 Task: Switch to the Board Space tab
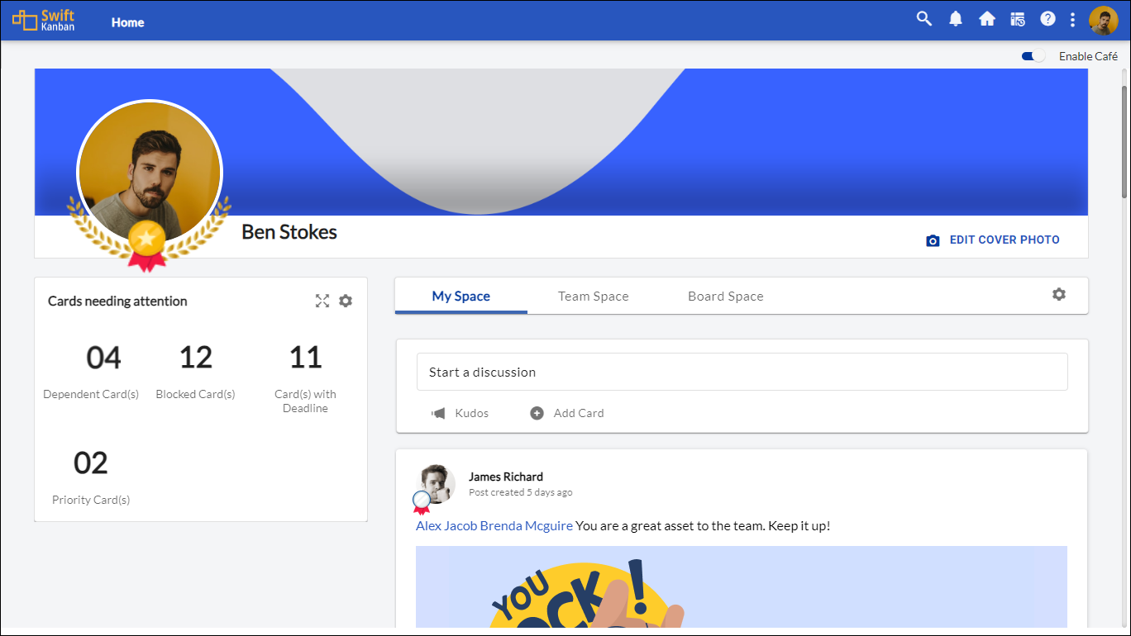point(725,297)
